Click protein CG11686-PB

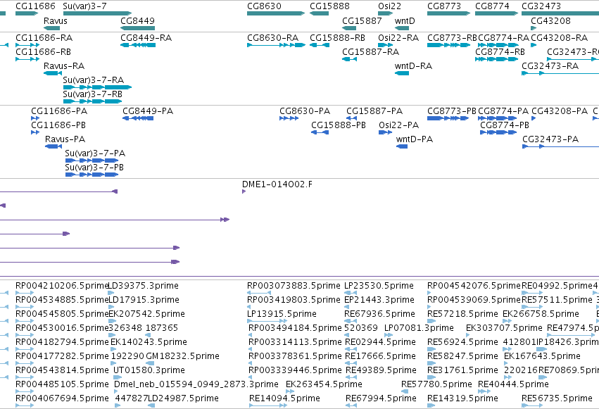click(35, 132)
